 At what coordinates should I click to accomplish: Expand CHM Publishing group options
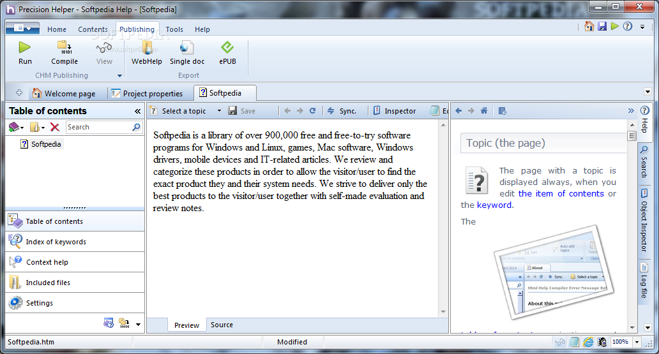pyautogui.click(x=119, y=76)
